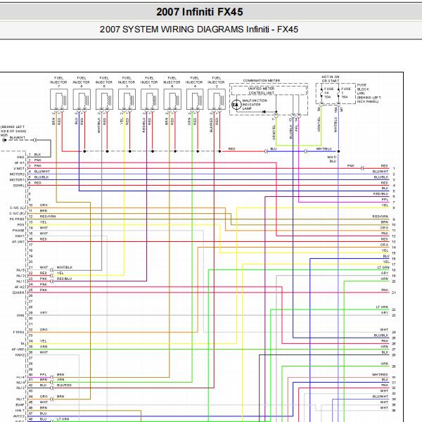
Task: Click the INJ 3 pin label
Action: tap(20, 276)
